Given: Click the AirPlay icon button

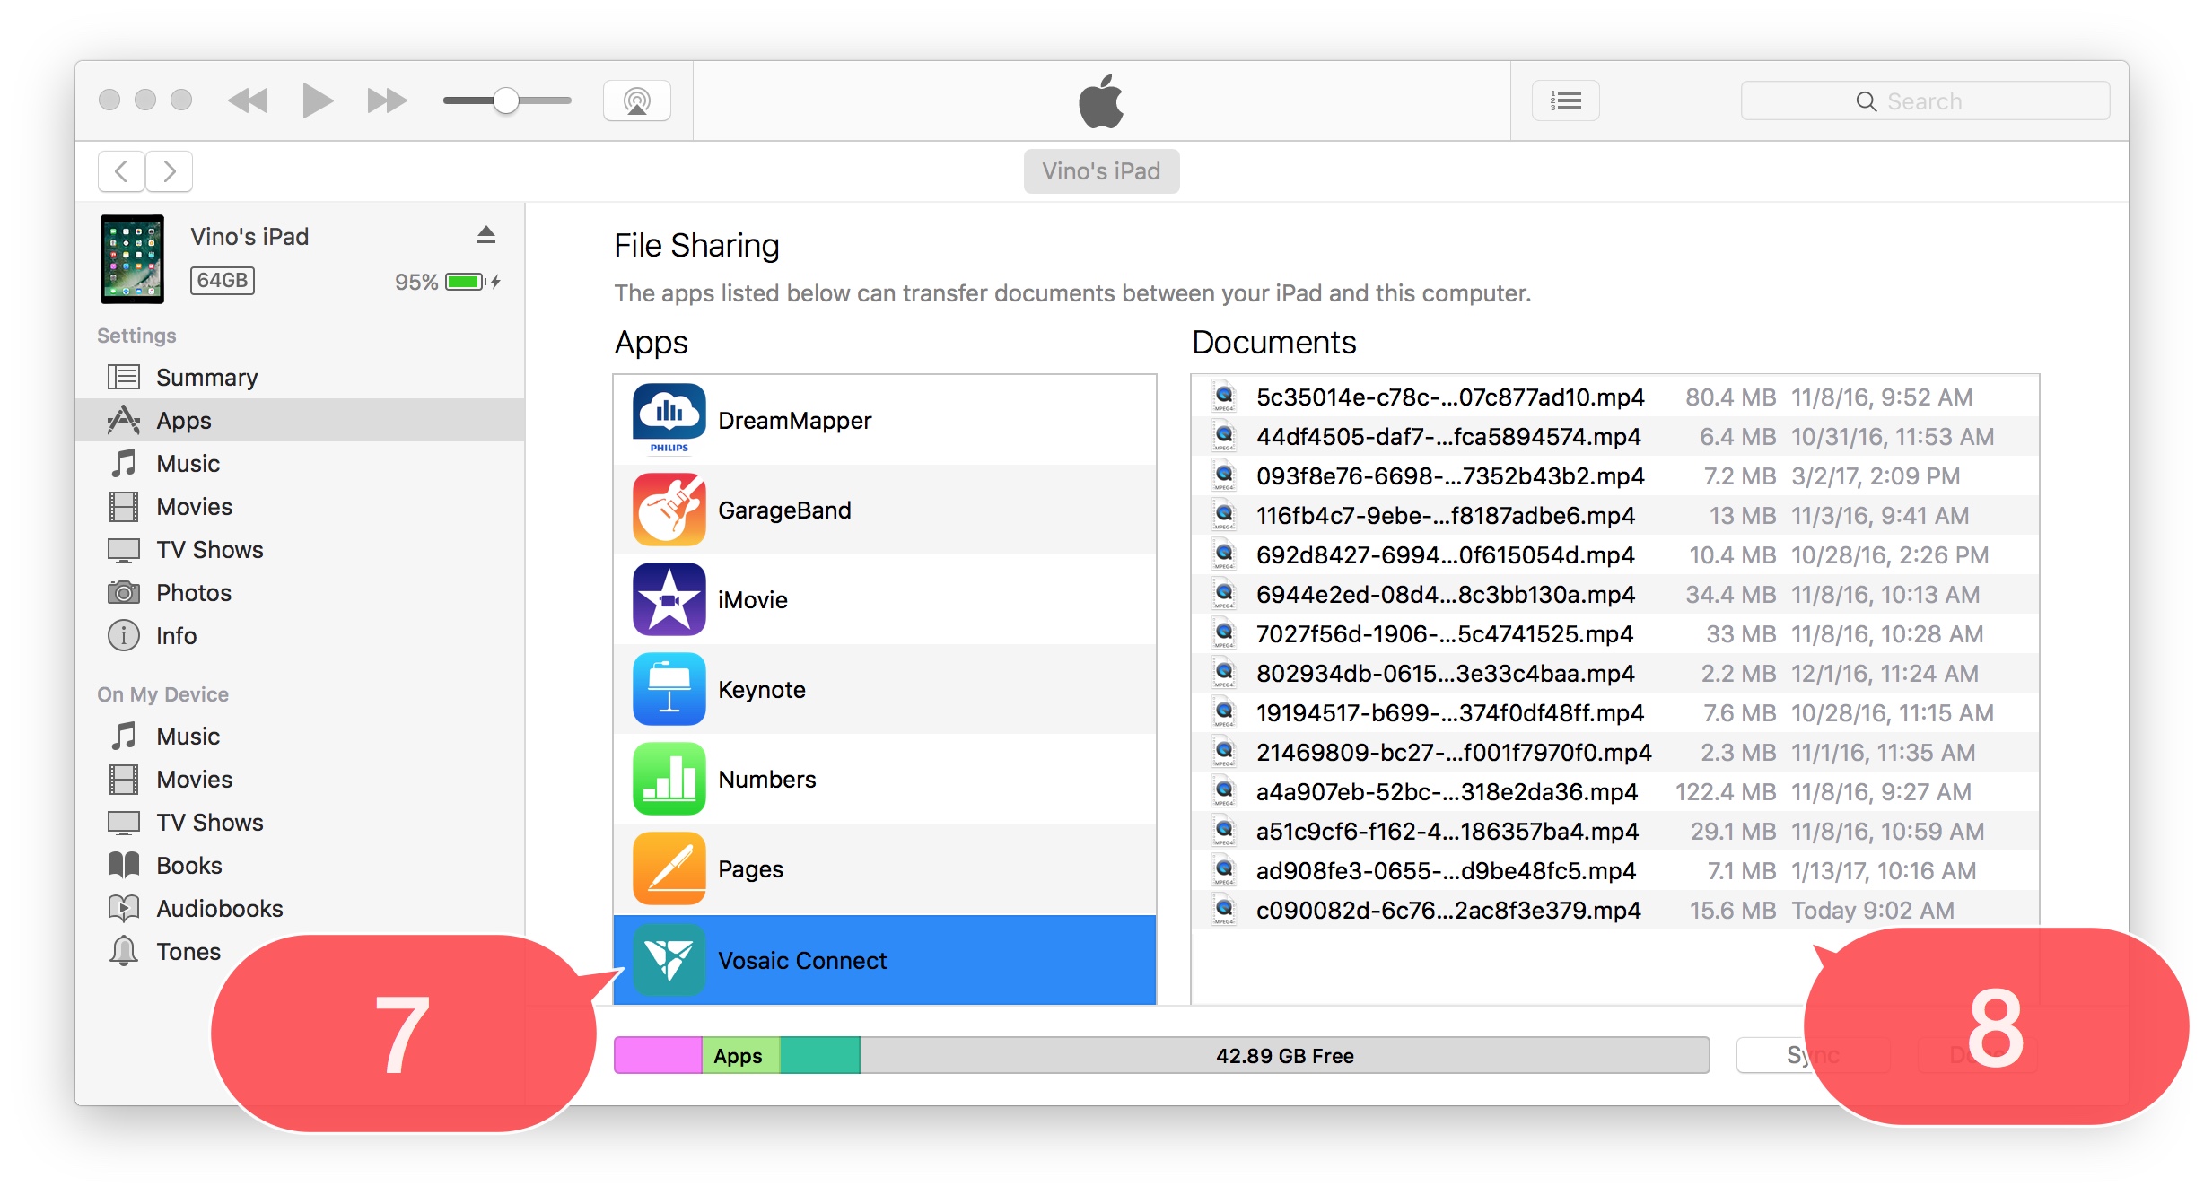Looking at the screenshot, I should click(636, 100).
